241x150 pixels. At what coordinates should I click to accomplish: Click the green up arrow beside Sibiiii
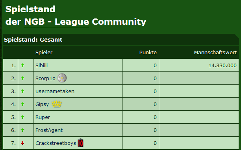pos(22,66)
